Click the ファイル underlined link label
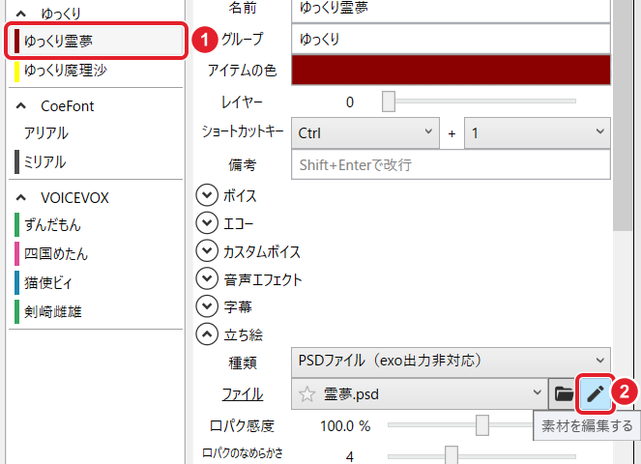This screenshot has width=641, height=464. click(243, 394)
